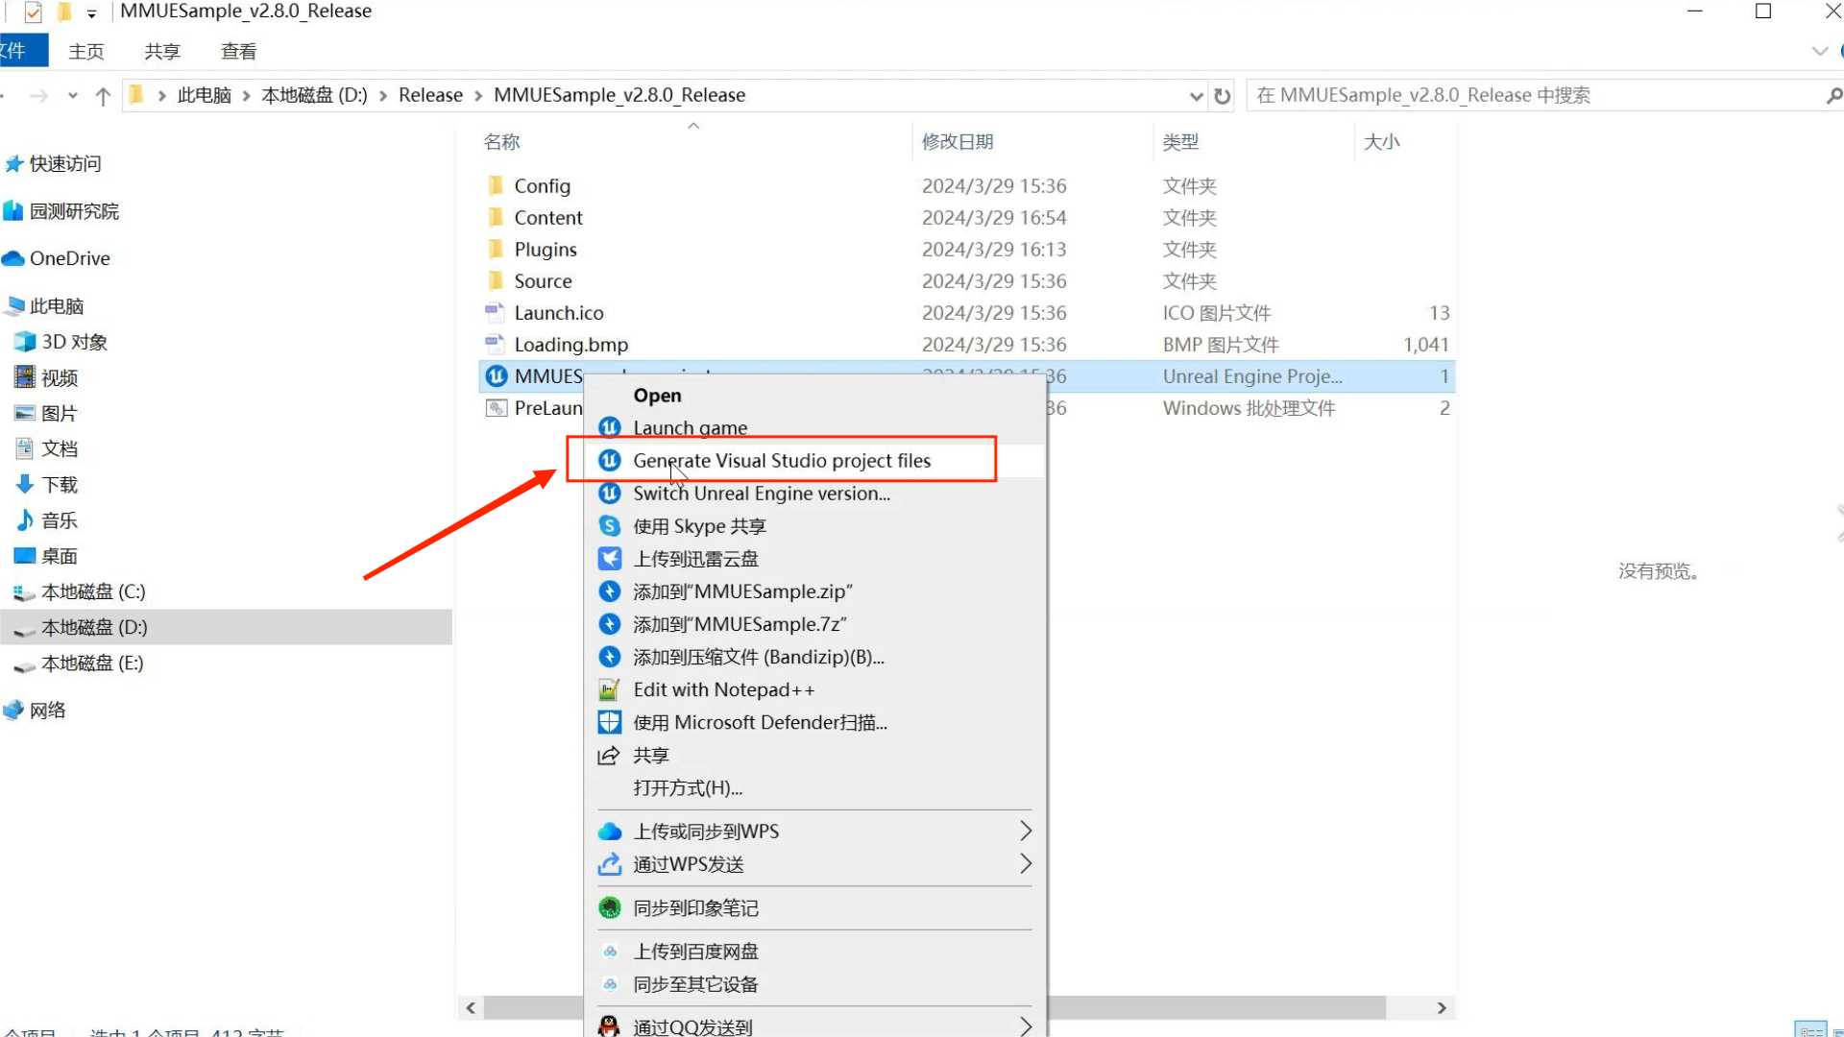Click the OneDrive cloud icon in sidebar
The width and height of the screenshot is (1844, 1037).
13,258
